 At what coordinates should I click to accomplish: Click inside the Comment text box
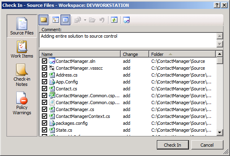[x=128, y=40]
